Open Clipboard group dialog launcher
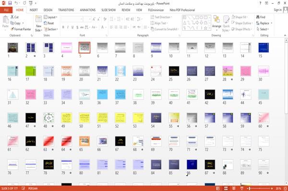This screenshot has height=191, width=288. 32,35
